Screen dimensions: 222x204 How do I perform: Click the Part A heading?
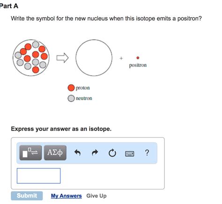click(x=9, y=6)
